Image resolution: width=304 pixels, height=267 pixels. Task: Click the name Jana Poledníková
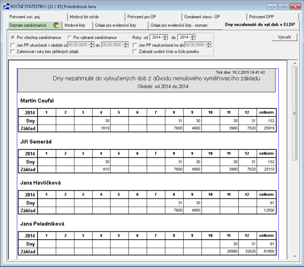pos(42,224)
